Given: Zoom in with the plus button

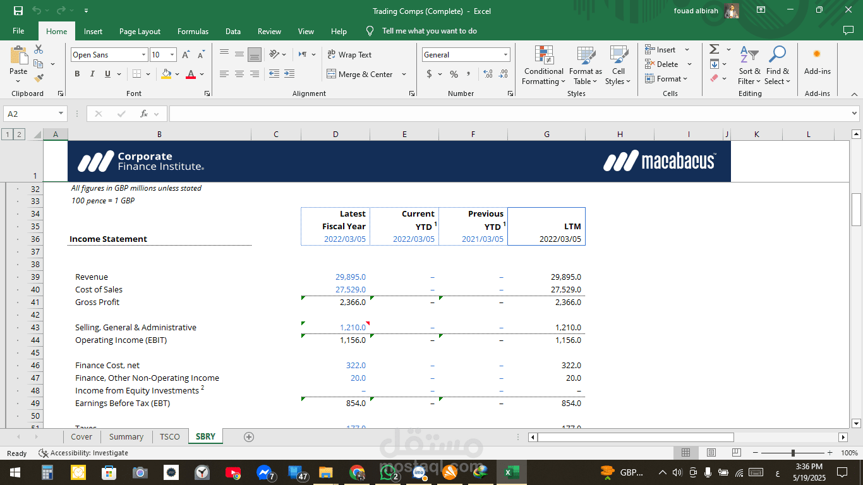Looking at the screenshot, I should pos(830,453).
